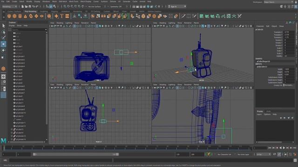Image resolution: width=298 pixels, height=167 pixels.
Task: Open the Edit Mesh menu
Action: coord(63,1)
